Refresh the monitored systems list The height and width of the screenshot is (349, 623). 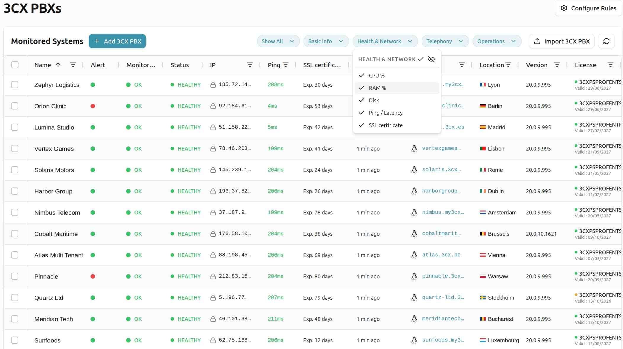606,41
